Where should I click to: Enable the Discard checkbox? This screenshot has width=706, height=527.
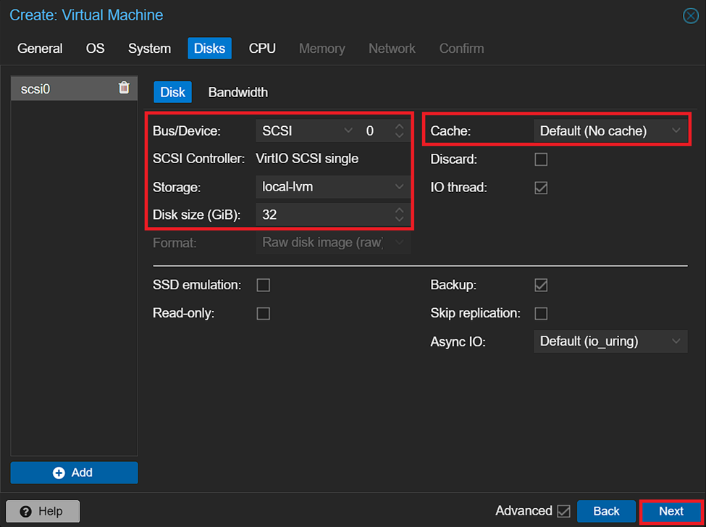click(x=541, y=159)
